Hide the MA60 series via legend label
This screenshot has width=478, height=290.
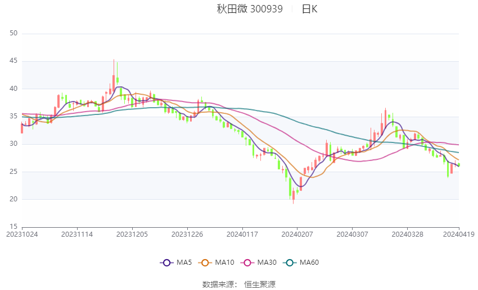point(309,263)
